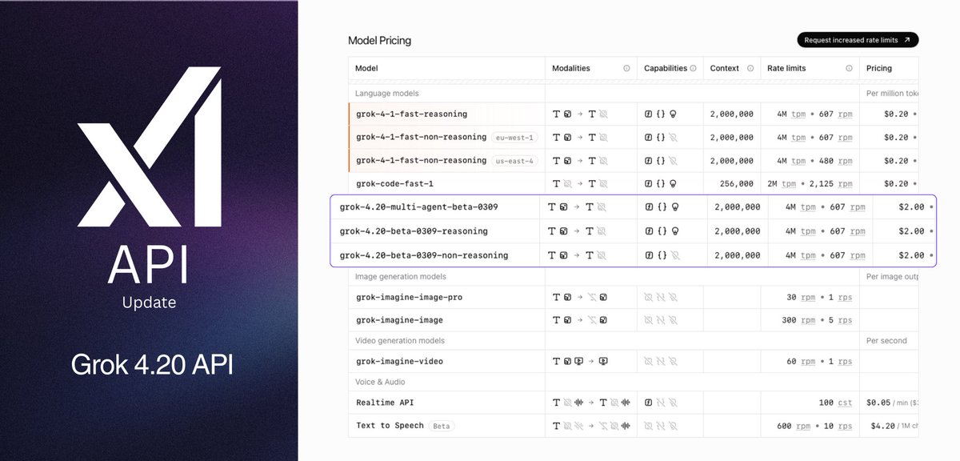960x461 pixels.
Task: Click the Beta badge beside Text to Speech
Action: tap(442, 427)
